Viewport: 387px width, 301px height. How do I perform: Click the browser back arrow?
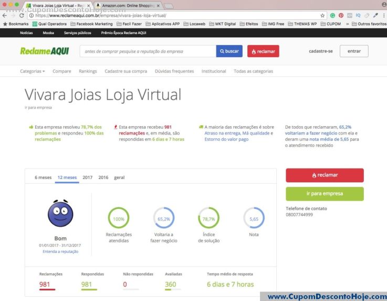click(5, 16)
